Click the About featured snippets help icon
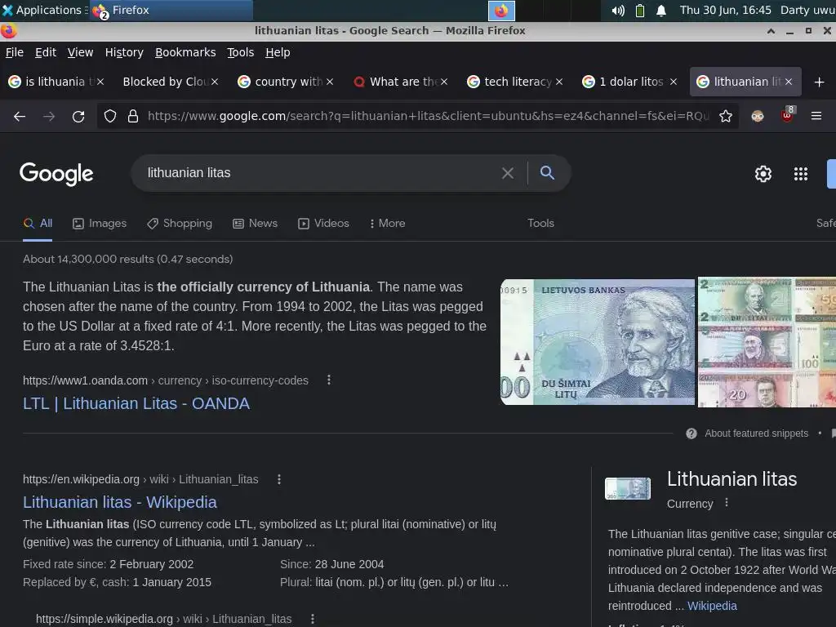 (x=691, y=434)
